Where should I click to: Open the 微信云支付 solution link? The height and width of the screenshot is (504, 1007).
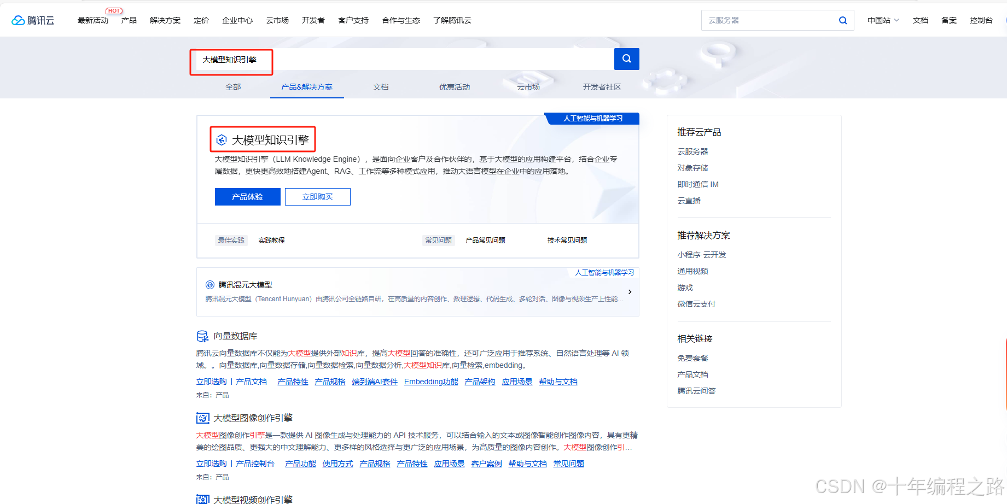(696, 304)
